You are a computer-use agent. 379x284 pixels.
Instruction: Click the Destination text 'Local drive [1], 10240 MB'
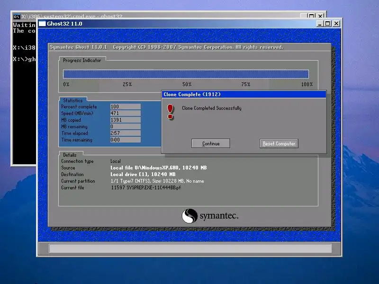point(143,174)
